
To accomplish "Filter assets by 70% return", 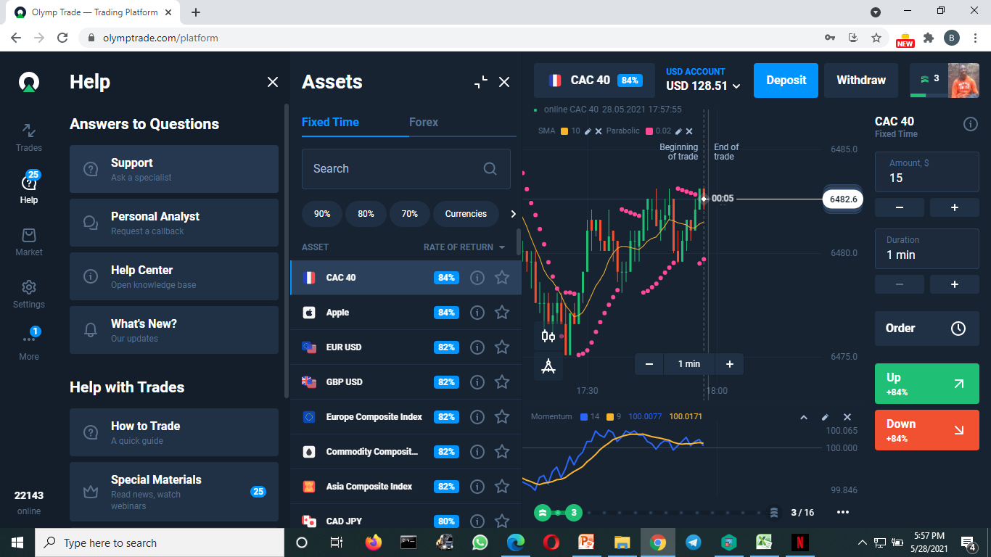I will click(410, 214).
